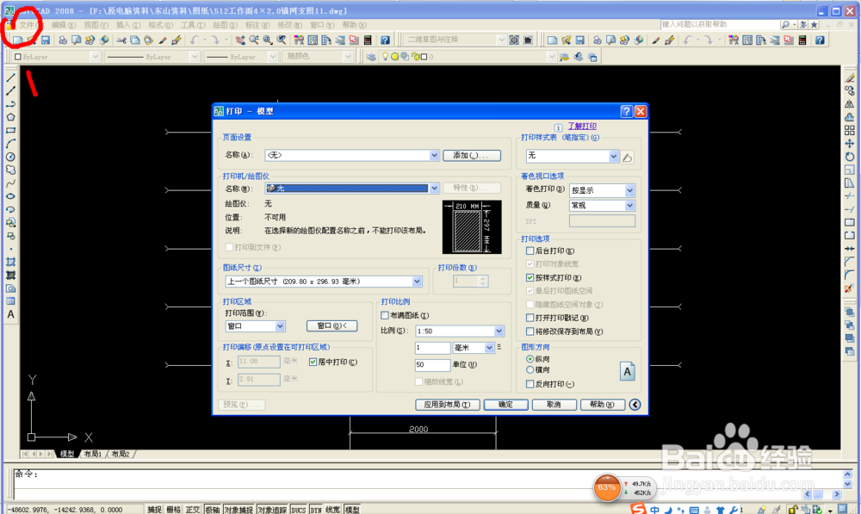Click the 确定 OK button
This screenshot has height=514, width=861.
tap(505, 405)
